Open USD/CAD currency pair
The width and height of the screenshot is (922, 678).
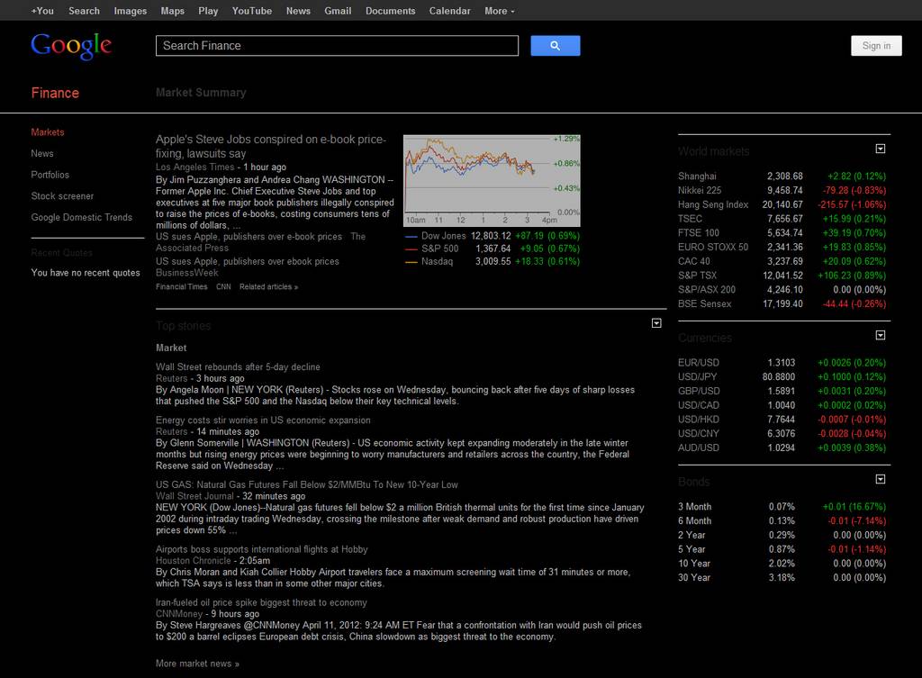tap(699, 405)
